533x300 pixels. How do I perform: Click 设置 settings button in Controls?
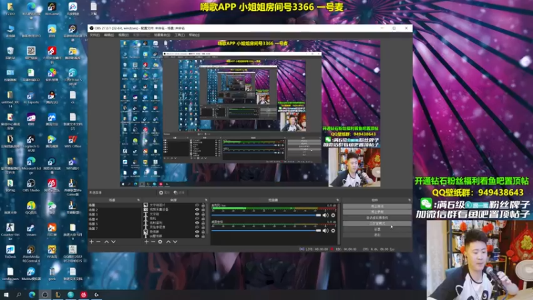click(377, 229)
